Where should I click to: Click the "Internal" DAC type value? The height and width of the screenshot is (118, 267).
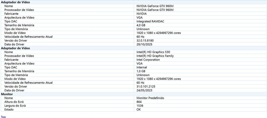coord(142,67)
